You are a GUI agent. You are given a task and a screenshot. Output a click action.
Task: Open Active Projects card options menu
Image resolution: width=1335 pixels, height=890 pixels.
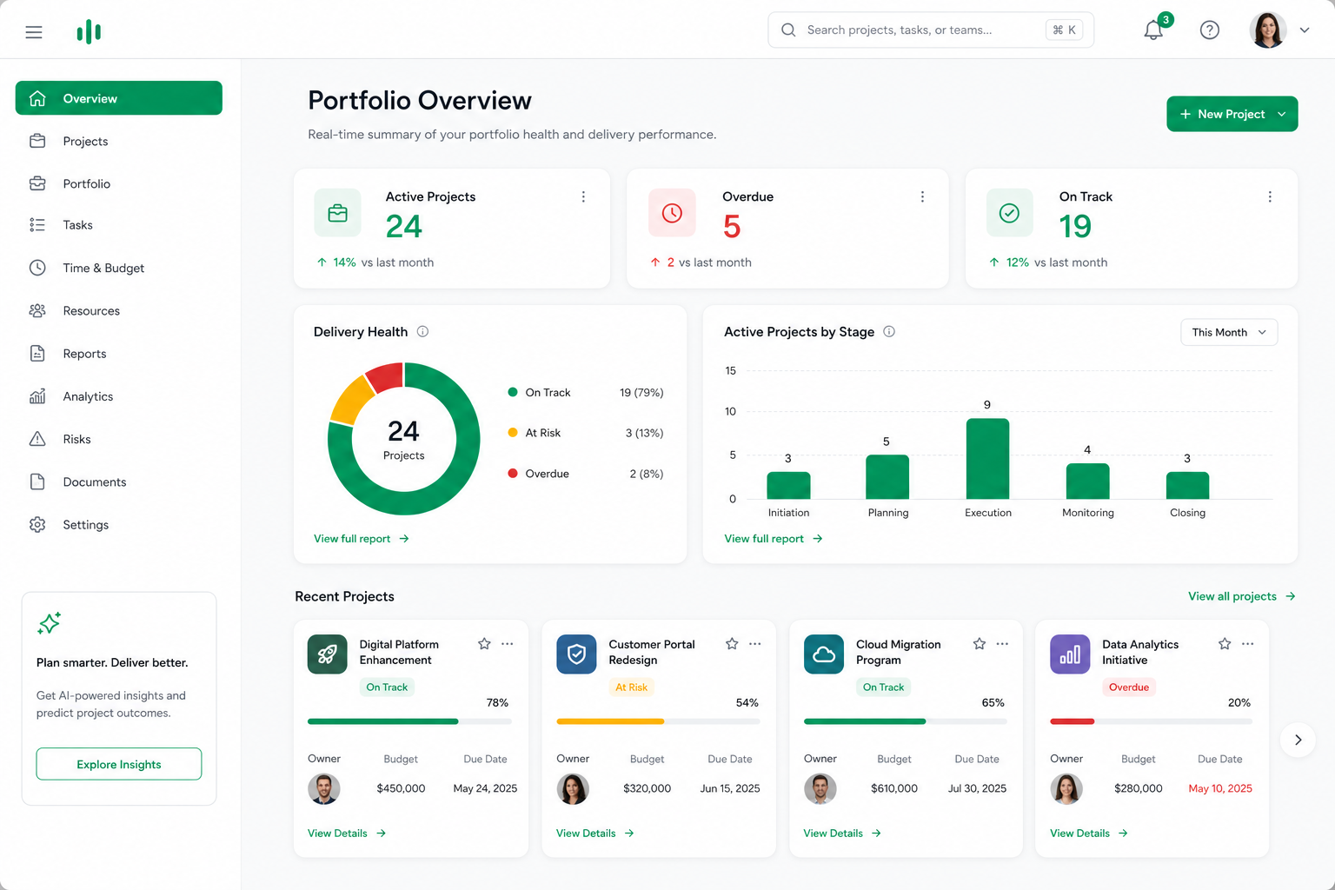tap(583, 197)
